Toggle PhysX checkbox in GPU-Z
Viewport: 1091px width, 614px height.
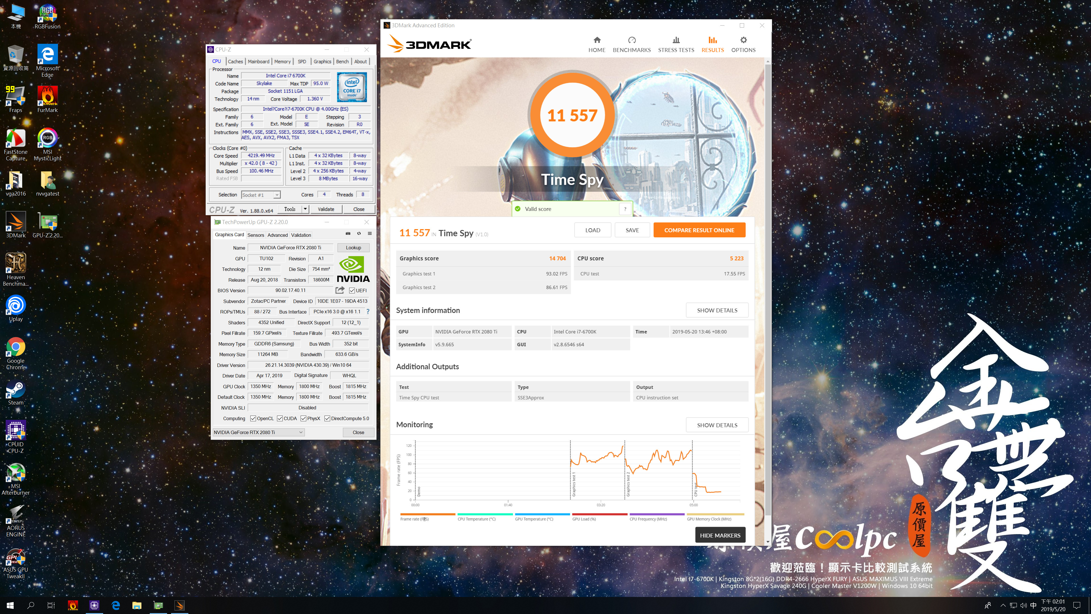coord(303,419)
